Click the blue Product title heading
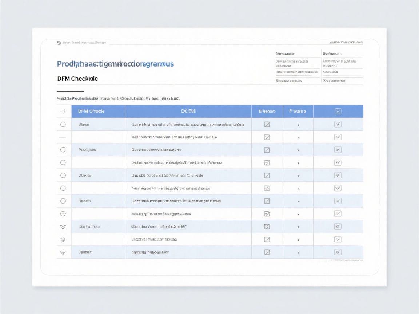 [x=115, y=64]
